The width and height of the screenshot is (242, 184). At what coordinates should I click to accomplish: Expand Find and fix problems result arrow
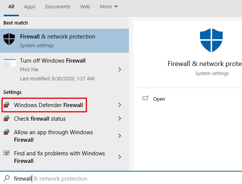[119, 157]
